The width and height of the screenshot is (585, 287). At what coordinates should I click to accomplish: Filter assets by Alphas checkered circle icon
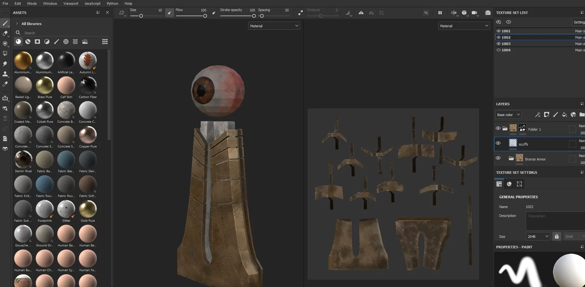coord(66,42)
